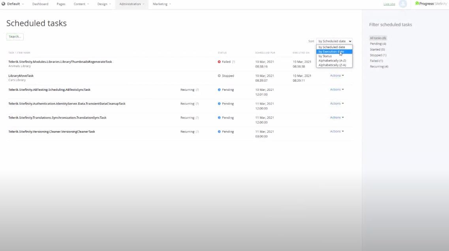This screenshot has height=251, width=449.
Task: Open the Live site link
Action: coord(389,4)
